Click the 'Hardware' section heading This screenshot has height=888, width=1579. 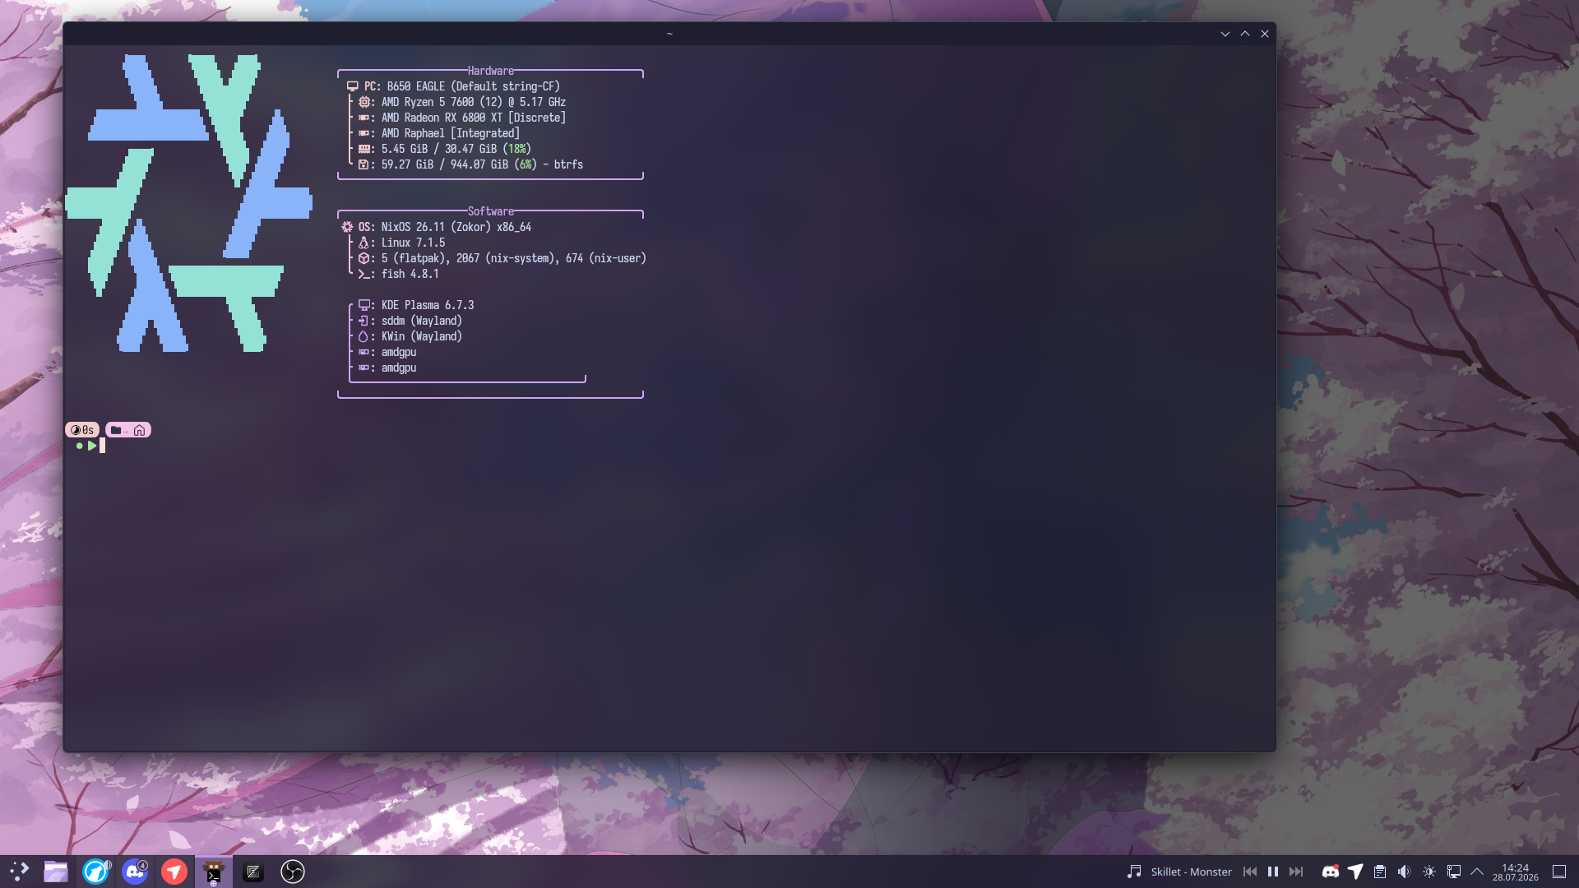point(491,71)
